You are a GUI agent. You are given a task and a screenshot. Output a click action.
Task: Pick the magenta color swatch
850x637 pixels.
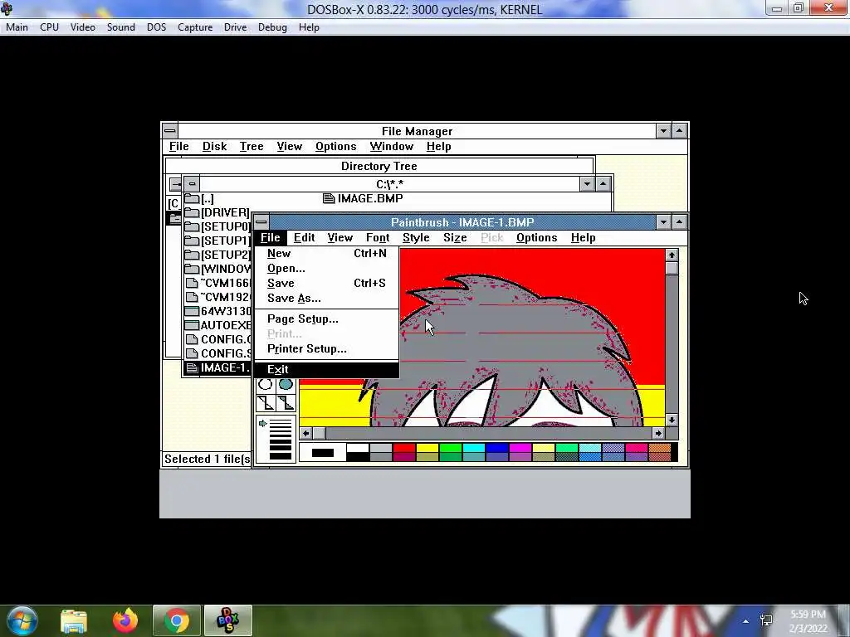click(x=520, y=448)
